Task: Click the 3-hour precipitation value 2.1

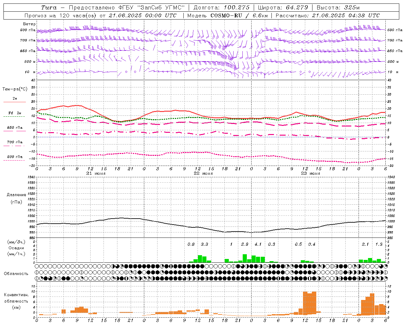Action: (x=365, y=244)
